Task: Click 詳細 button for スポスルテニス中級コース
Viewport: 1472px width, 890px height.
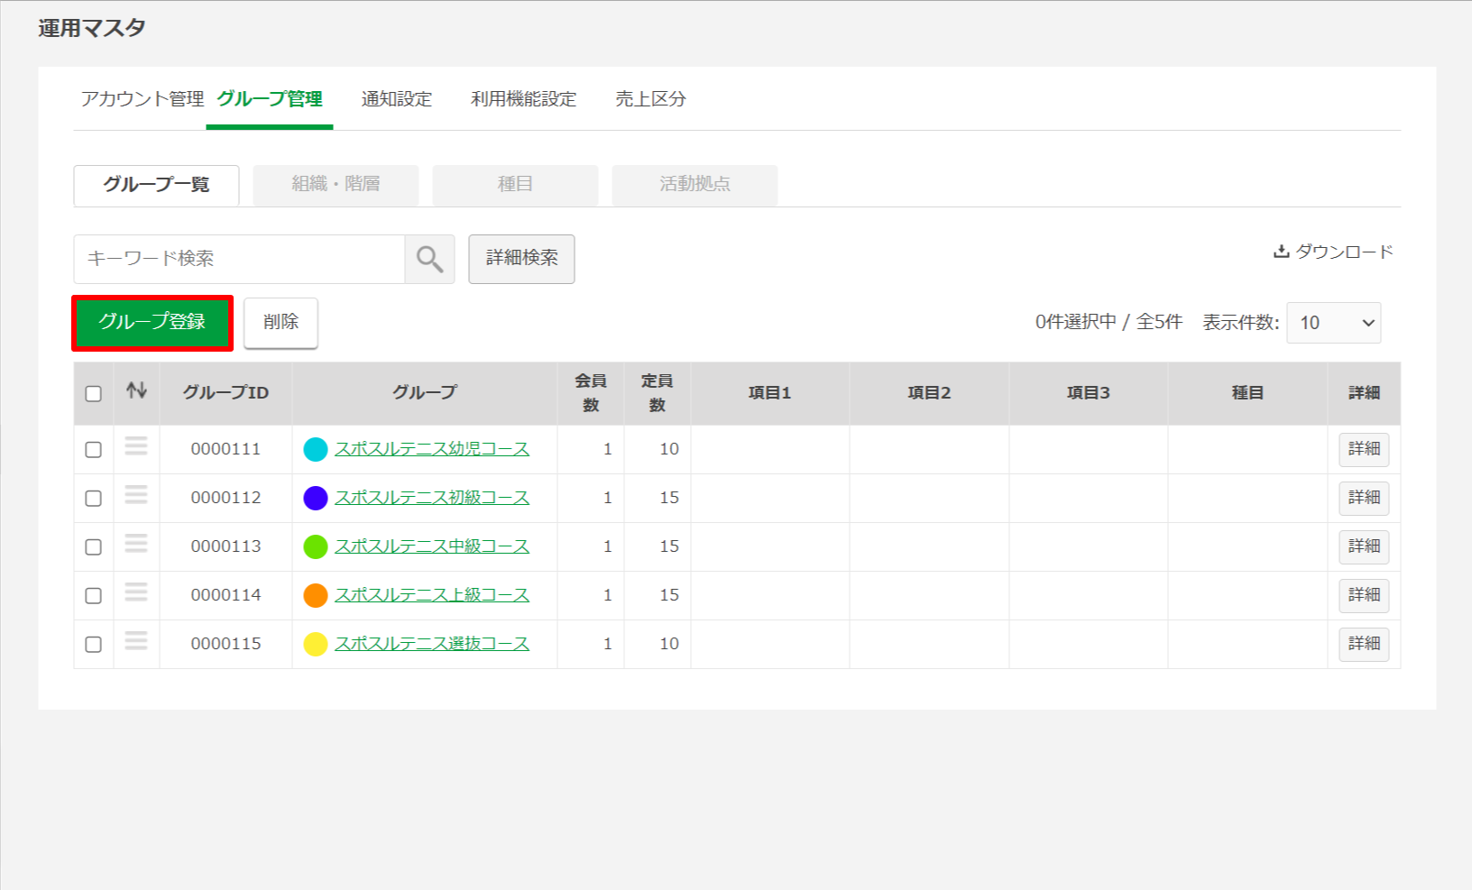Action: click(1364, 546)
